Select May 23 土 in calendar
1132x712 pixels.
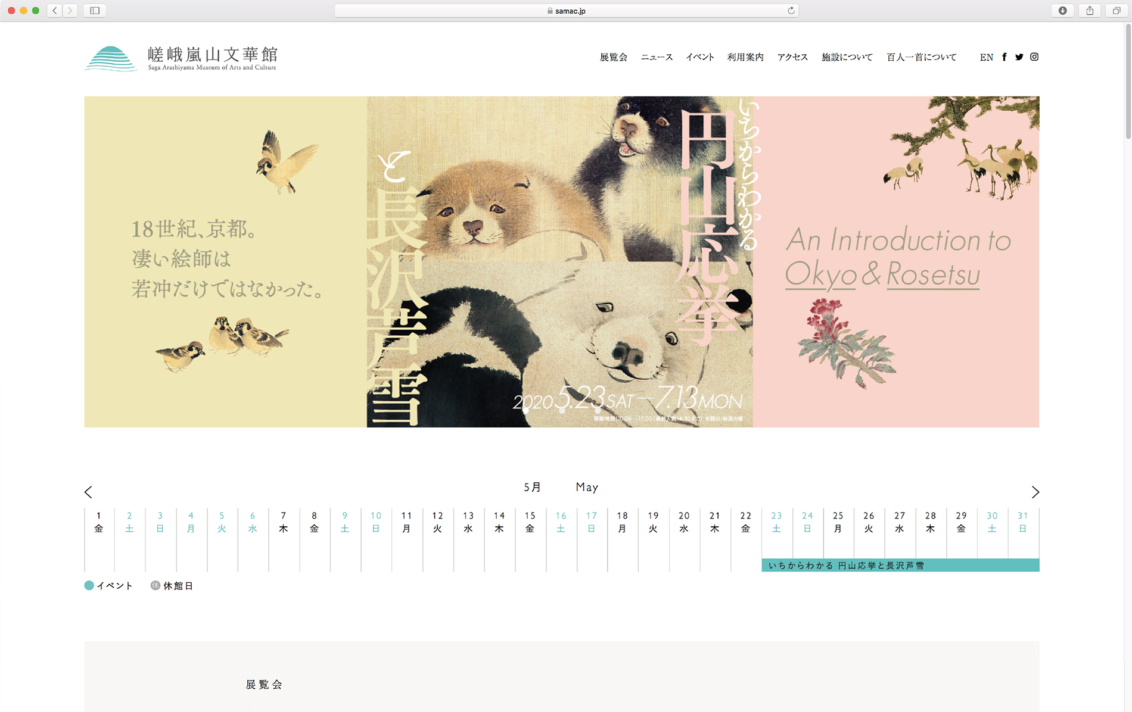tap(776, 522)
